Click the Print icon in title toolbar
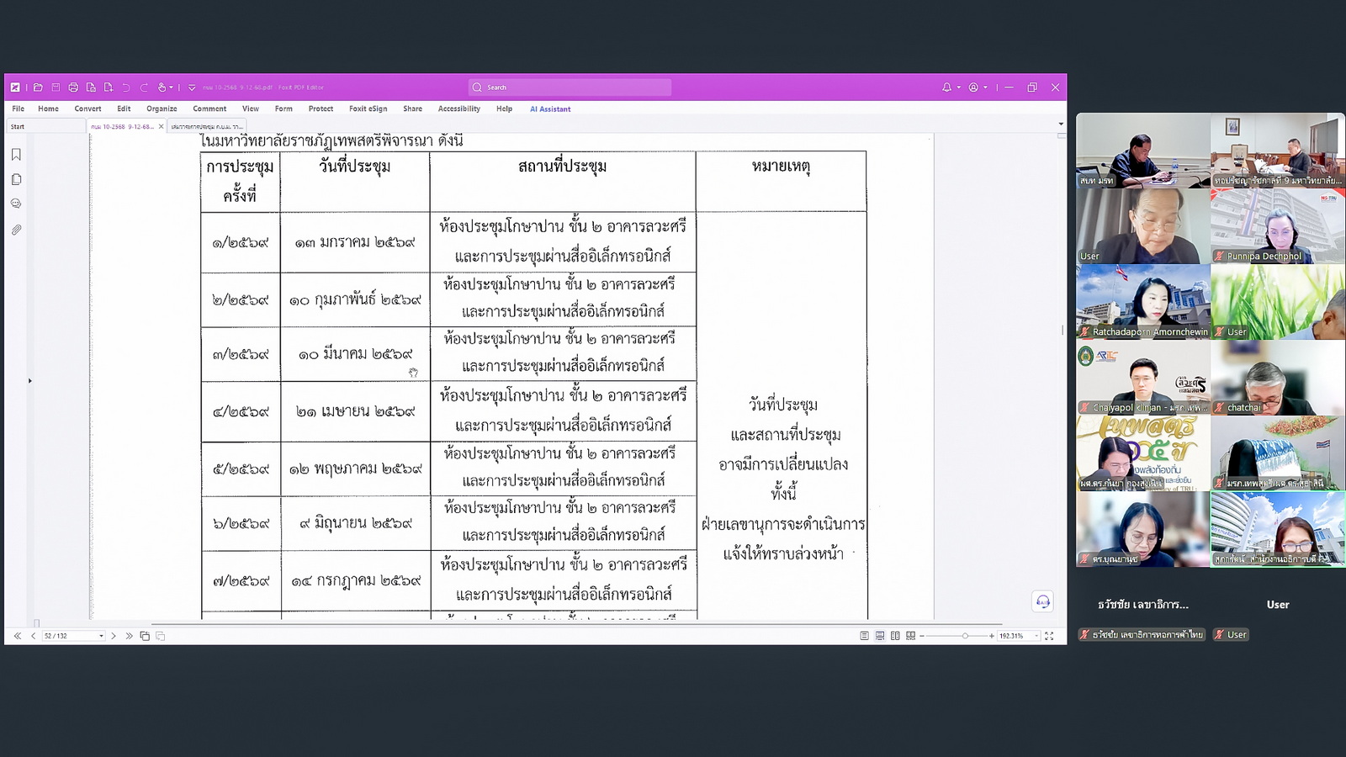 [x=73, y=87]
